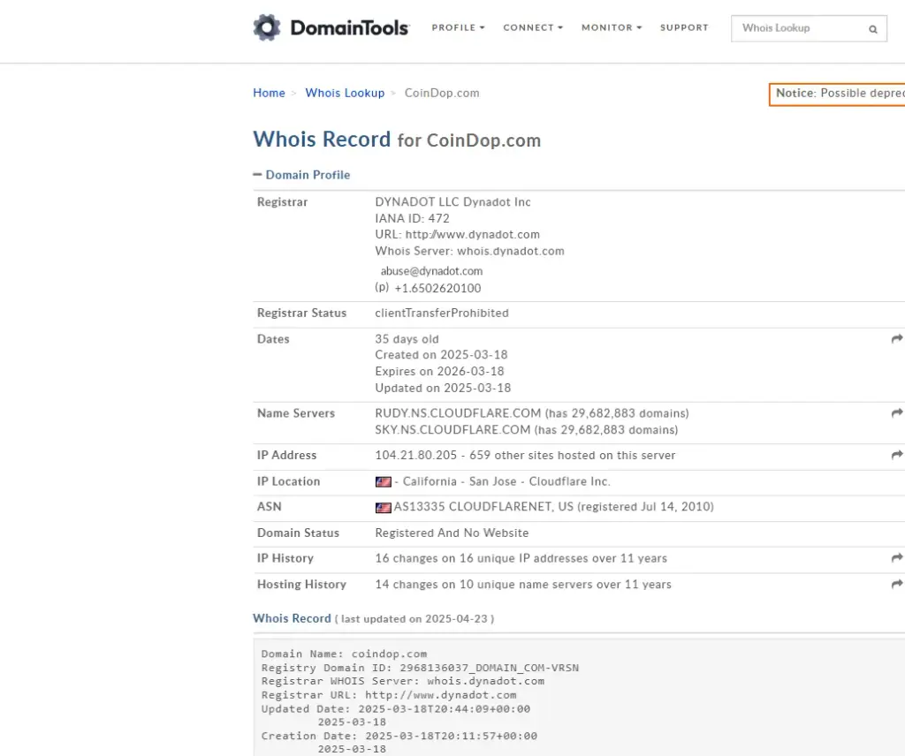Click the search magnifier icon

(x=872, y=29)
